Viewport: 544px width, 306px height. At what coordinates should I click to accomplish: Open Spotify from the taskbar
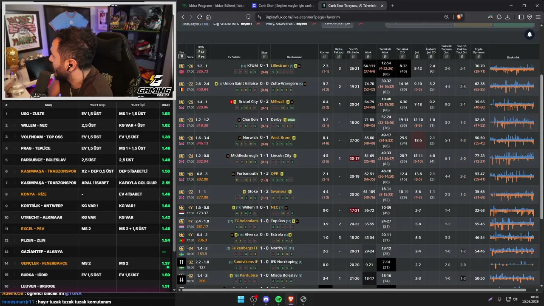[x=278, y=299]
